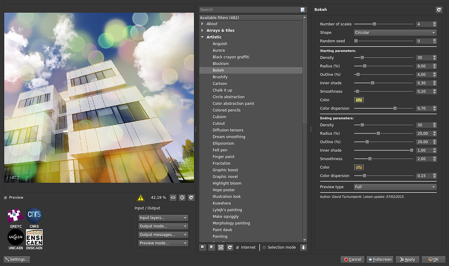Click the yellow warning triangle icon
This screenshot has width=449, height=266.
click(x=141, y=197)
